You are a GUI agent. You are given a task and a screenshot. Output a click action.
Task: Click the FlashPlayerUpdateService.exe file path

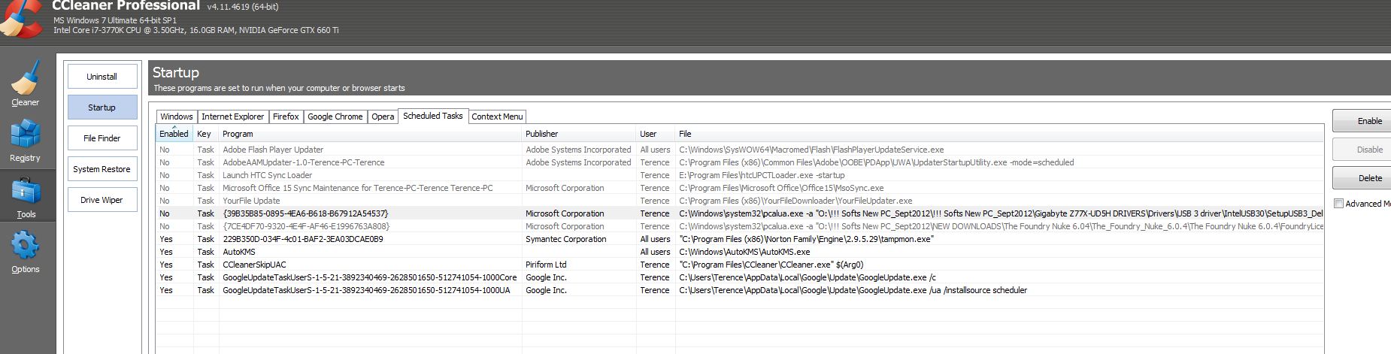click(811, 150)
